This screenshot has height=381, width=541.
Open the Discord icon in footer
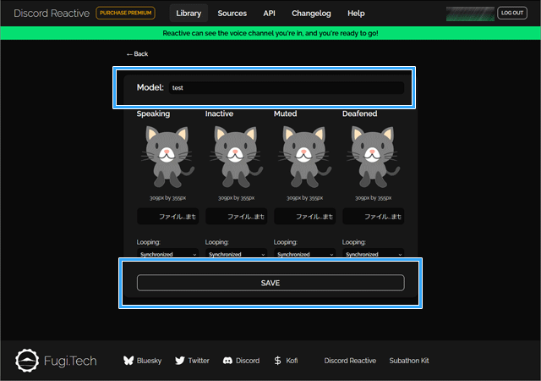pos(227,361)
